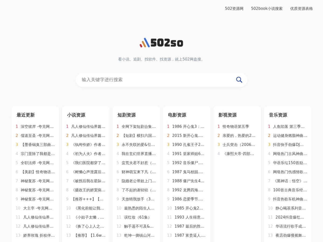The height and width of the screenshot is (242, 323).
Task: Open the 502资源网 top navigation link
Action: click(x=234, y=9)
